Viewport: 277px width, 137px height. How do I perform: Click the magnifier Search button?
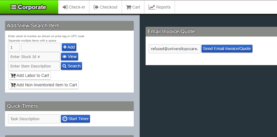pos(71,66)
